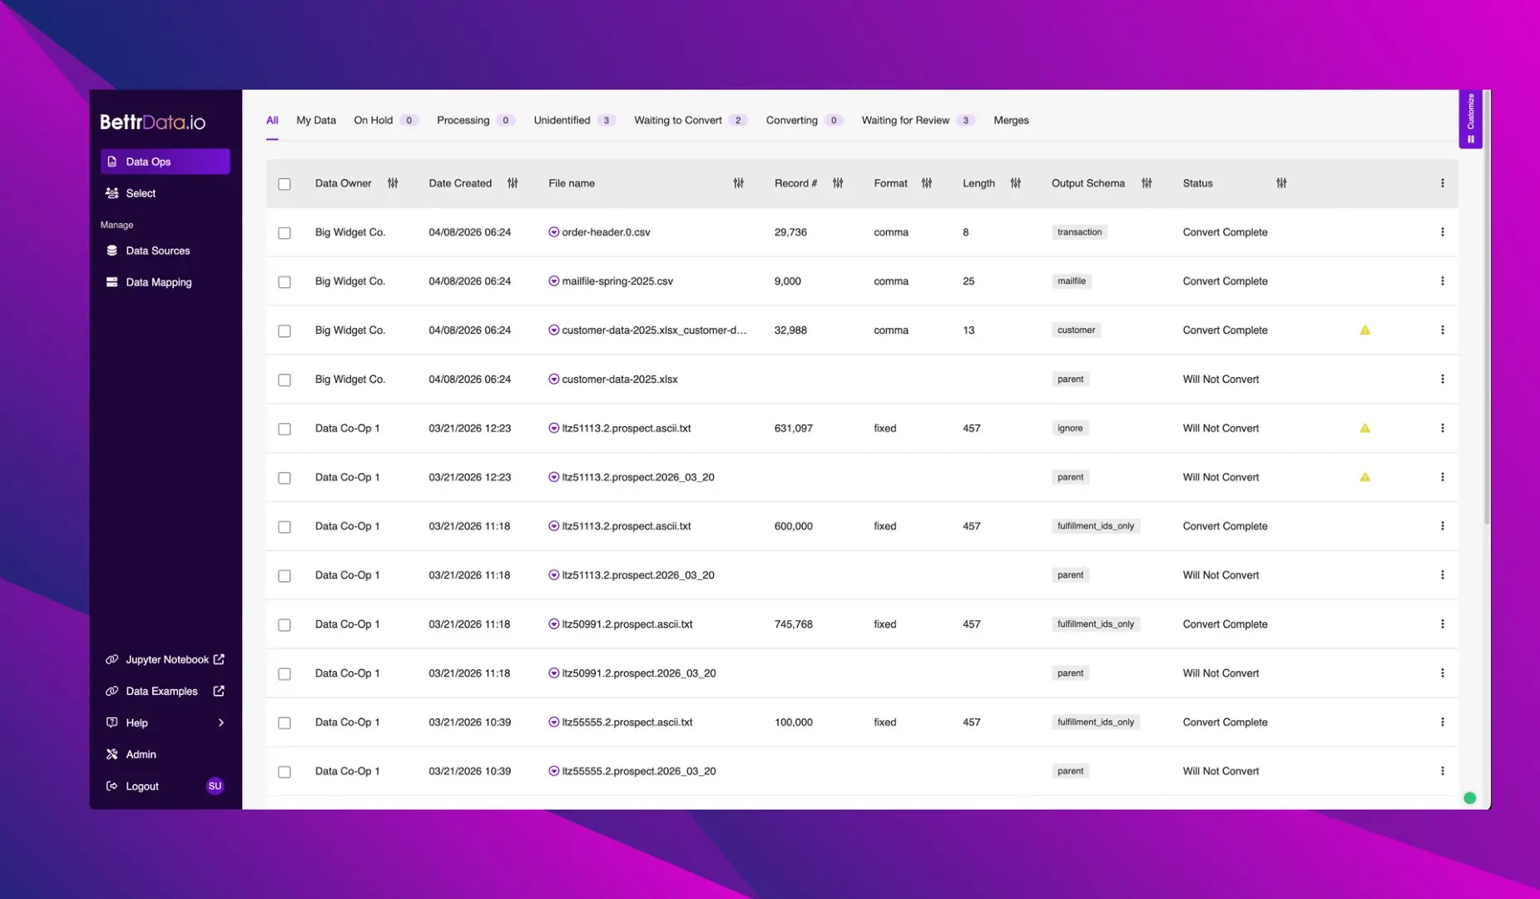Expand order-header.0.csv file dropdown arrow
The height and width of the screenshot is (899, 1540).
point(553,232)
